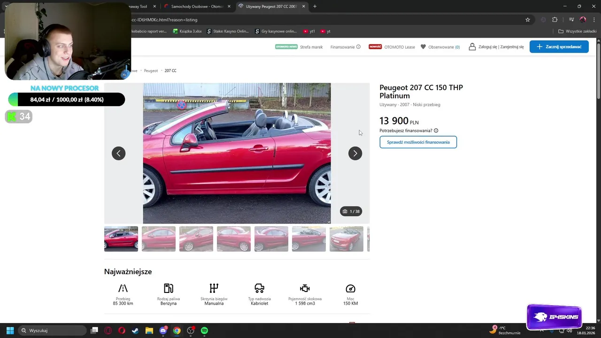Open the Książka 3.xlsx bookmark
The width and height of the screenshot is (601, 338).
(x=187, y=31)
